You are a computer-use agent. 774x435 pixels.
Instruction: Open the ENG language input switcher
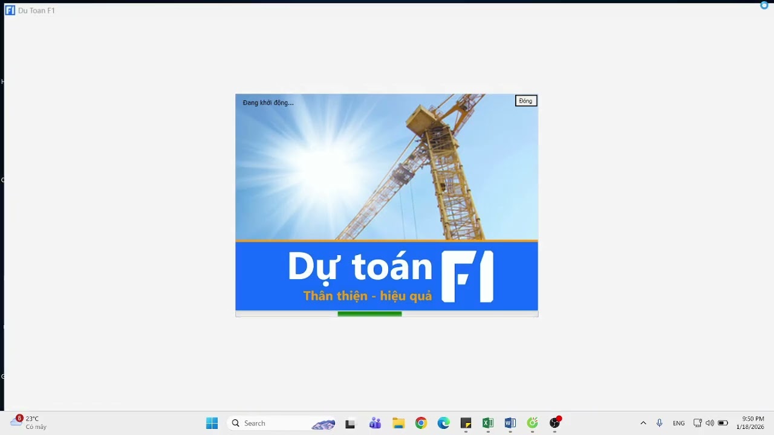678,424
